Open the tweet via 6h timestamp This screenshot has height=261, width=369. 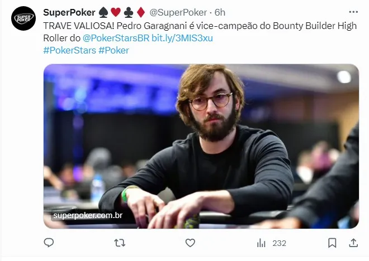[220, 12]
